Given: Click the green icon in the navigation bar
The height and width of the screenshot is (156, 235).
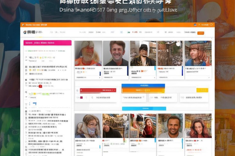Looking at the screenshot, I should point(129,32).
